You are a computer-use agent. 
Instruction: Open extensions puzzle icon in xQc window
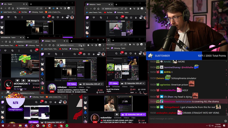coord(57,8)
